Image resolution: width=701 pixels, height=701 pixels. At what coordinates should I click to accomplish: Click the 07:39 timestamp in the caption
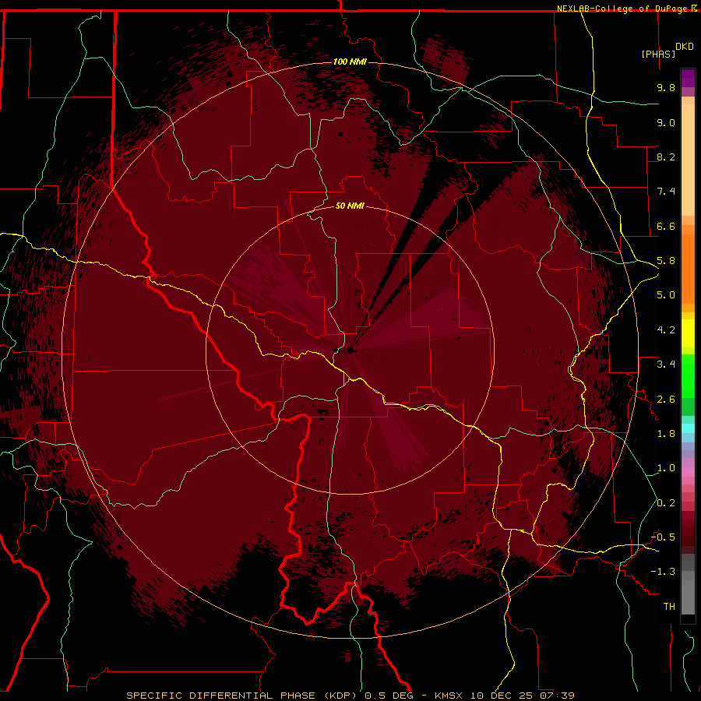557,696
